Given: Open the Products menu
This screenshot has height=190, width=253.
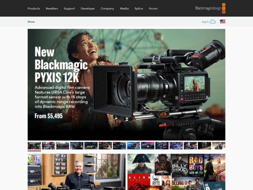Looking at the screenshot, I should point(34,9).
